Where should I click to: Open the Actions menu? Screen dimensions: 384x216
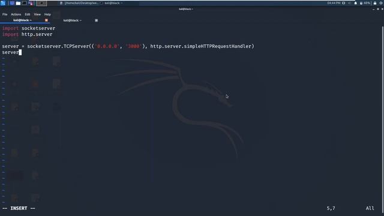coord(16,14)
